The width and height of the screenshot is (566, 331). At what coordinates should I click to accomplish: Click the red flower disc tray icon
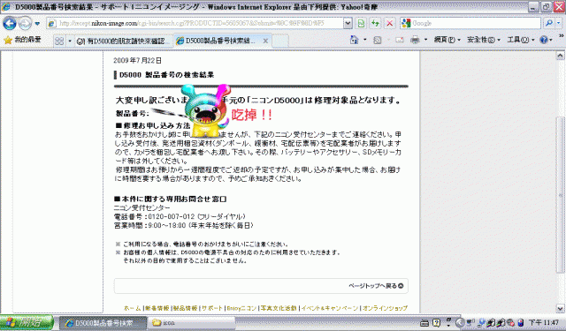click(510, 323)
